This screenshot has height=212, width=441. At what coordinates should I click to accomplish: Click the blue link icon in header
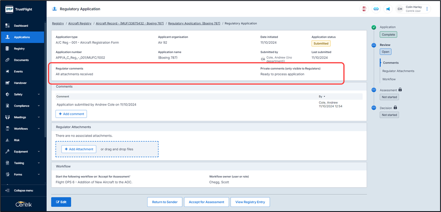(376, 9)
